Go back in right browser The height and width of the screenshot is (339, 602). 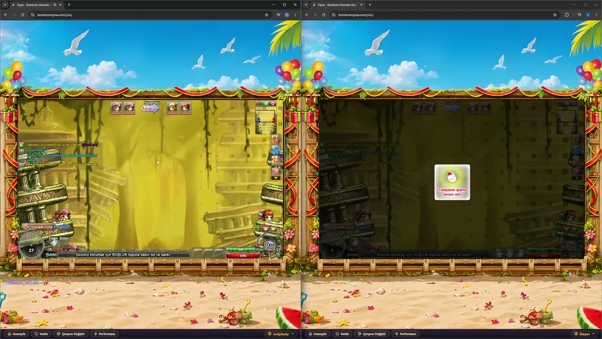click(x=306, y=15)
